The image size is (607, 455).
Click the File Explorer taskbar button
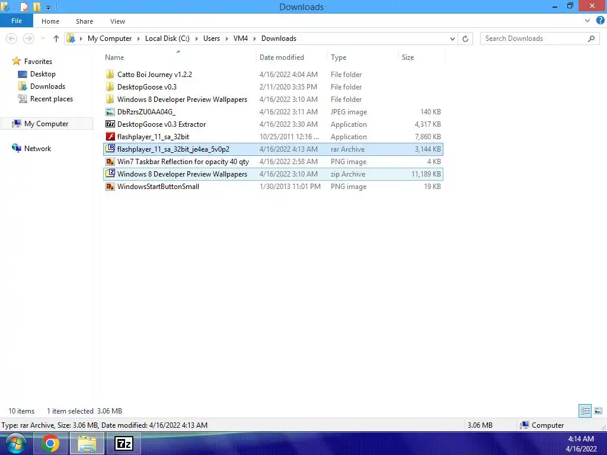point(87,443)
